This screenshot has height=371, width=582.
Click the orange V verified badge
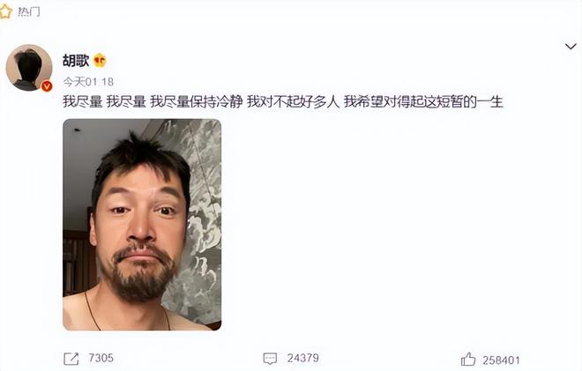click(x=47, y=86)
